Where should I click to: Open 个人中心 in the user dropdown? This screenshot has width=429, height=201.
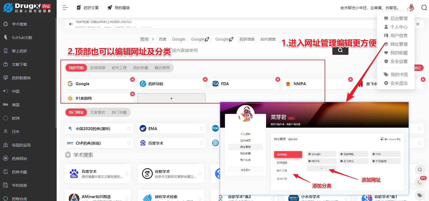(396, 27)
